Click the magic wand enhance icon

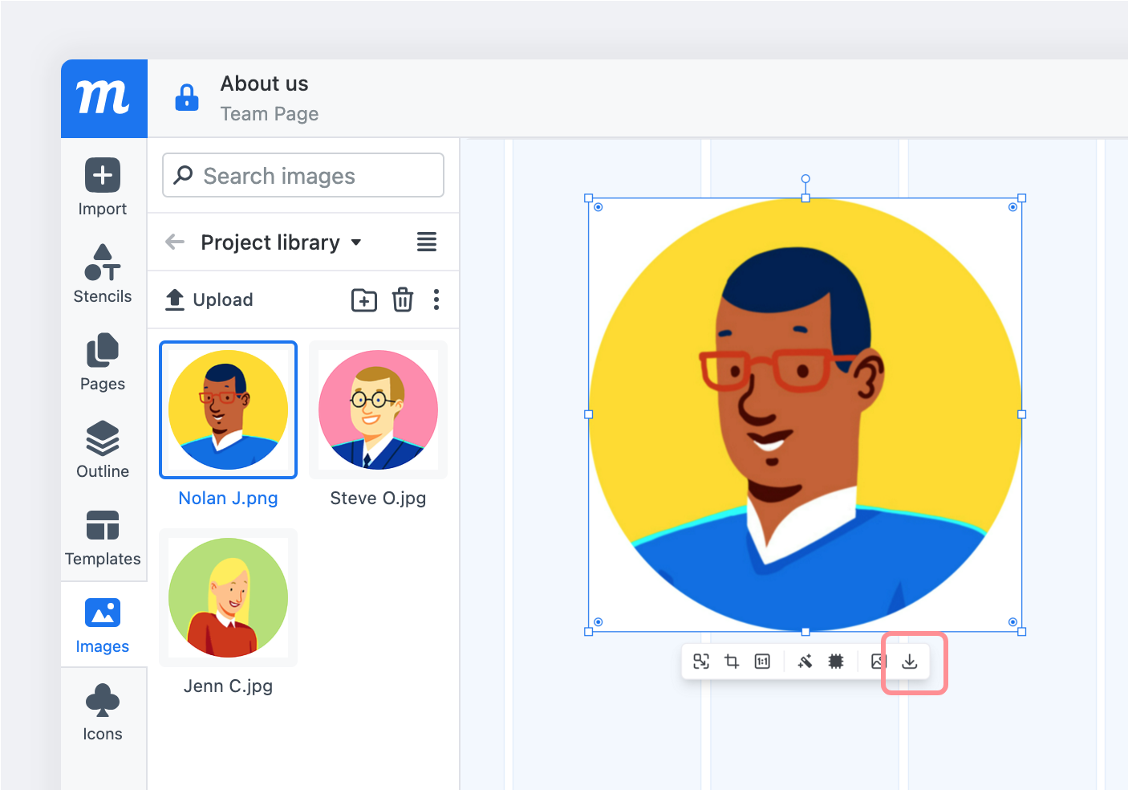[805, 662]
